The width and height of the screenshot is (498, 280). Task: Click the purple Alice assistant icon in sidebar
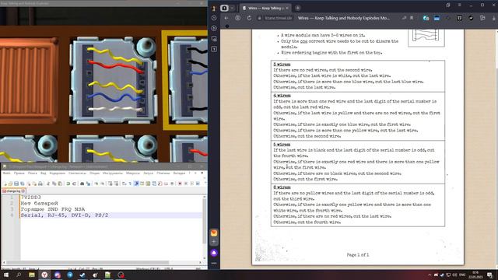point(214,253)
